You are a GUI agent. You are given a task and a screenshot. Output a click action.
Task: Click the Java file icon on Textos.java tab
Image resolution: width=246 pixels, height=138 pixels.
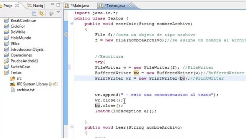click(x=101, y=6)
